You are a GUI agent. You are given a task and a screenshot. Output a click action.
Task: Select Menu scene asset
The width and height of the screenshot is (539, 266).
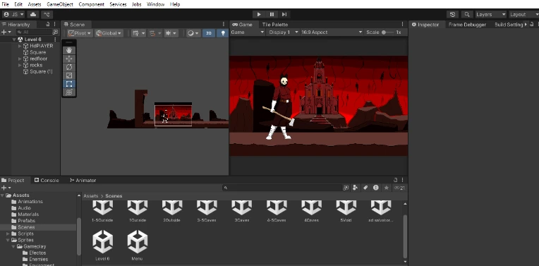pyautogui.click(x=137, y=246)
